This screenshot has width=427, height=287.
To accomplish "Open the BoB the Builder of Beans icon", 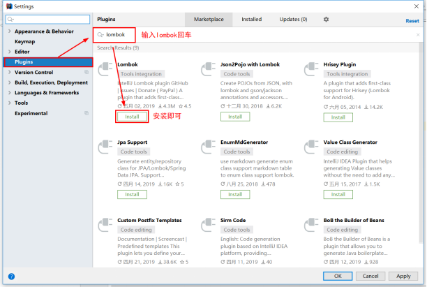I will point(311,225).
